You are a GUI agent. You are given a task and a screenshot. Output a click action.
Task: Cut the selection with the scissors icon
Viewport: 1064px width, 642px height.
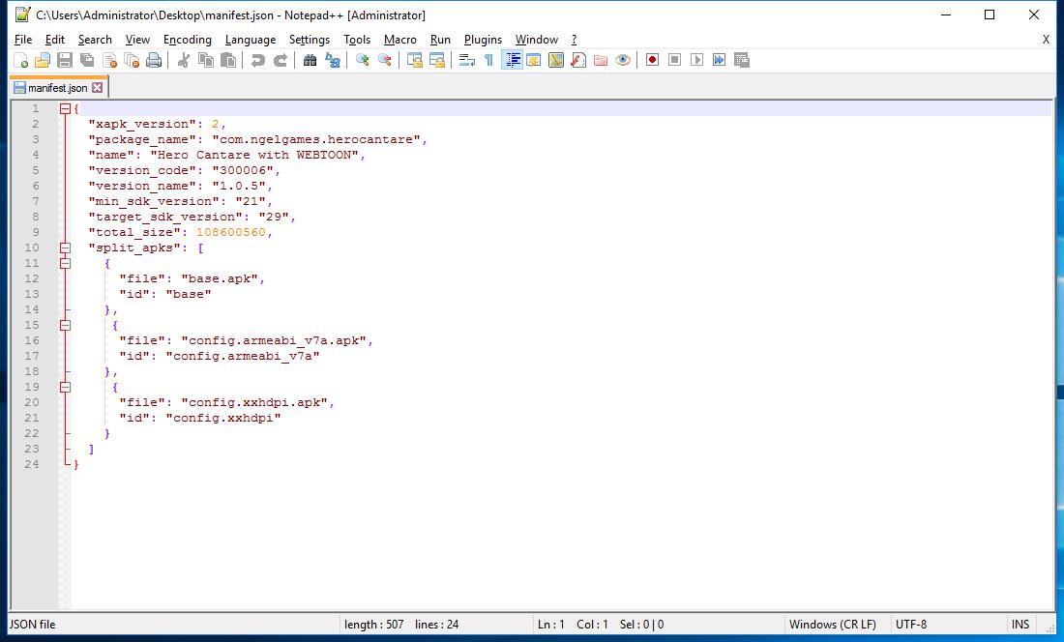pyautogui.click(x=183, y=60)
